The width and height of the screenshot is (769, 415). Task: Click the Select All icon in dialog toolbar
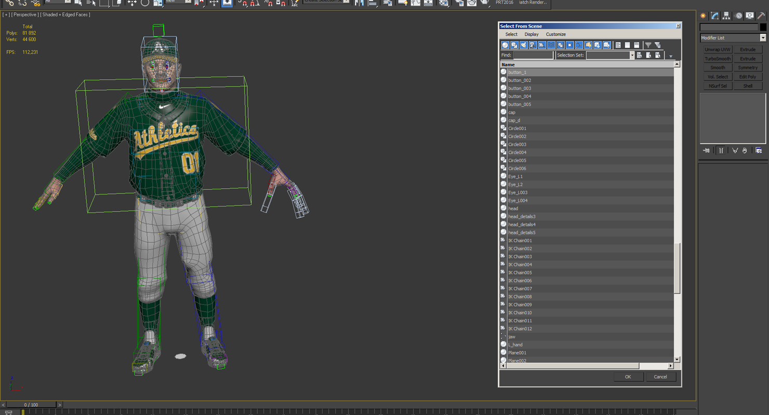coord(618,45)
